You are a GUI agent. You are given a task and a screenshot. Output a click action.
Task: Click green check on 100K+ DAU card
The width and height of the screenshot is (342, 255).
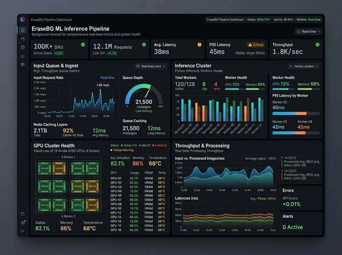click(83, 45)
